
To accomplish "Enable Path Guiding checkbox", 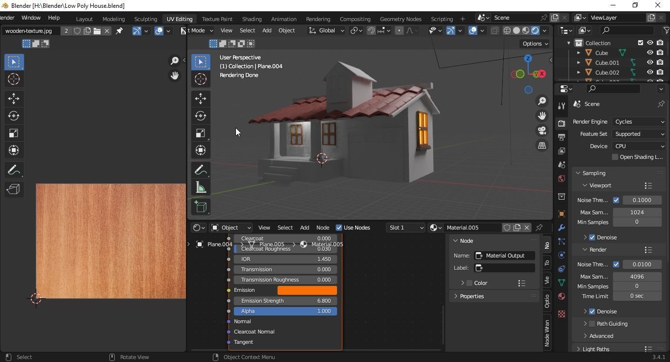I will [x=592, y=324].
